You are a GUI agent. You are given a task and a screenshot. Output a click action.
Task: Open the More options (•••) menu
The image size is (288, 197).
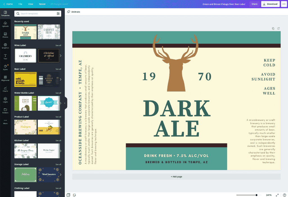284,4
